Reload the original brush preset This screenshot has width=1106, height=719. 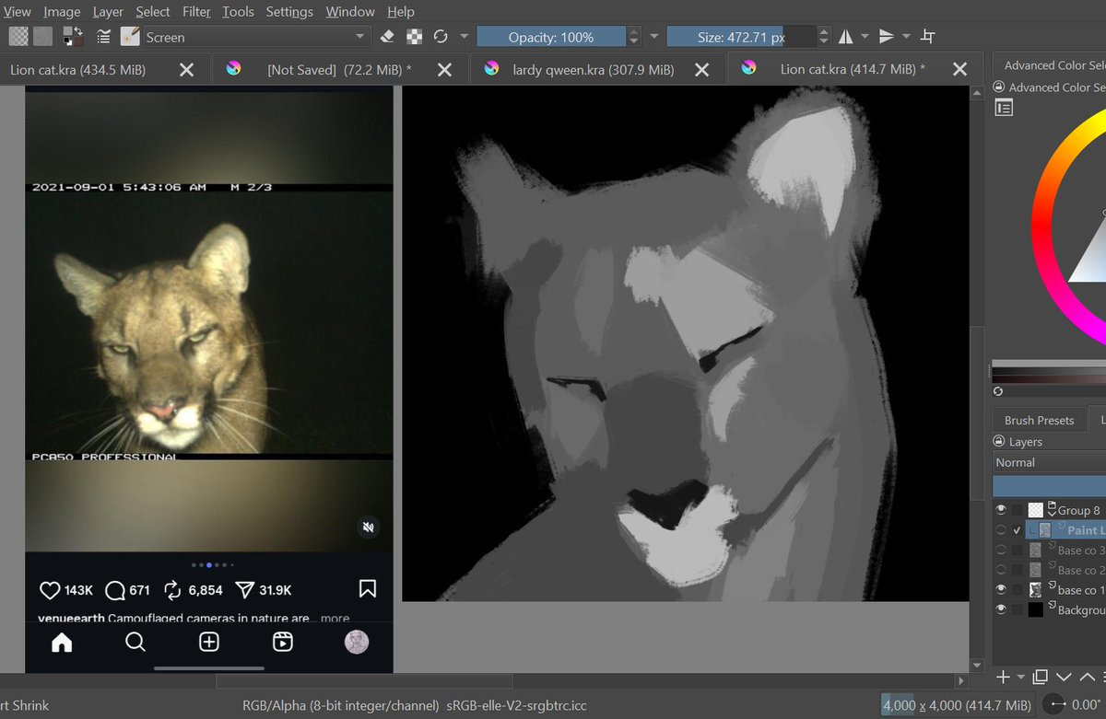pyautogui.click(x=441, y=37)
